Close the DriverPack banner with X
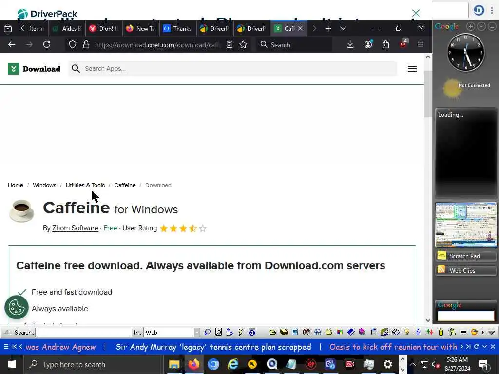Image resolution: width=499 pixels, height=374 pixels. (x=416, y=13)
